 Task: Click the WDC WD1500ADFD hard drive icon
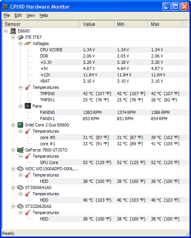20,169
